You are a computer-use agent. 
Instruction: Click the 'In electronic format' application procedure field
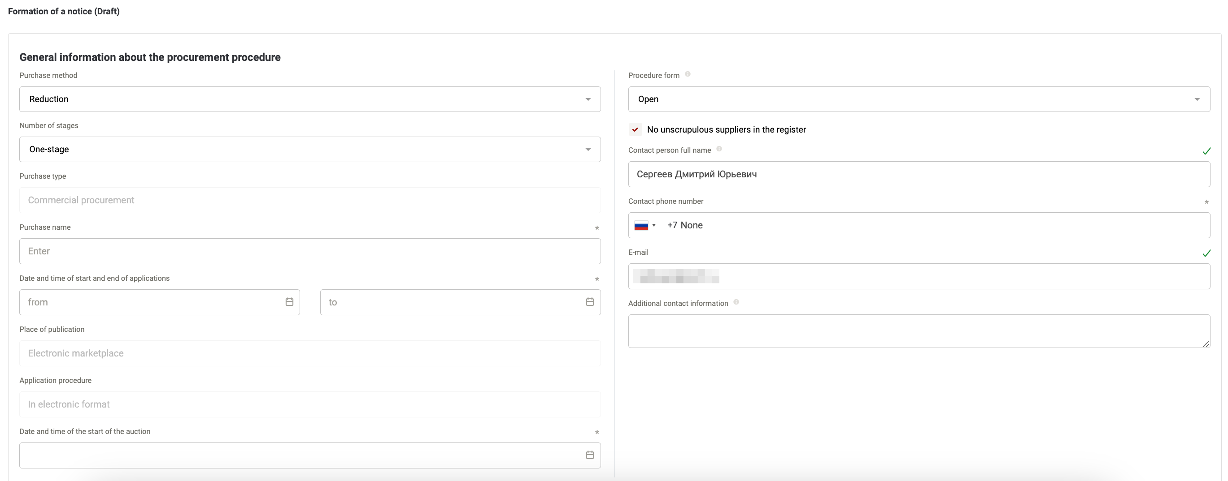coord(310,404)
